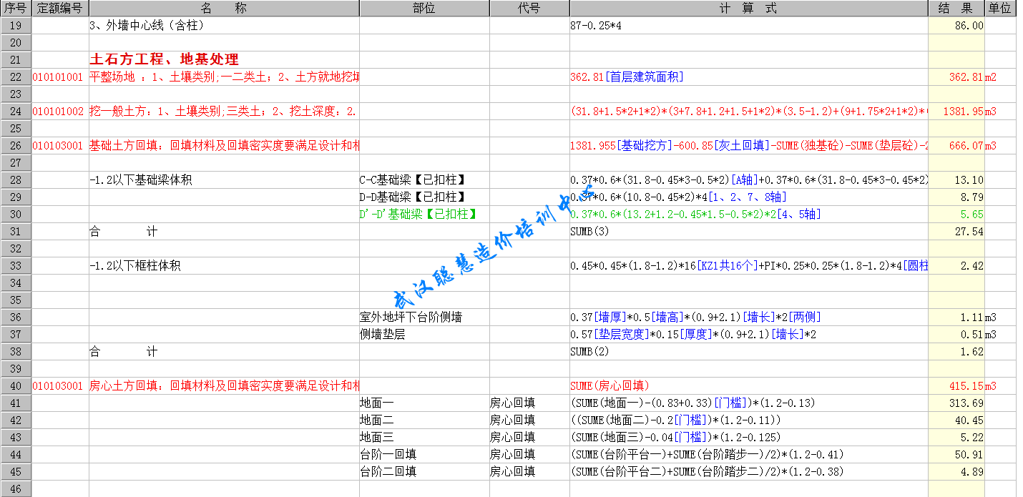Viewport: 1023px width, 497px height.
Task: Click result value 666.07
Action: click(956, 146)
